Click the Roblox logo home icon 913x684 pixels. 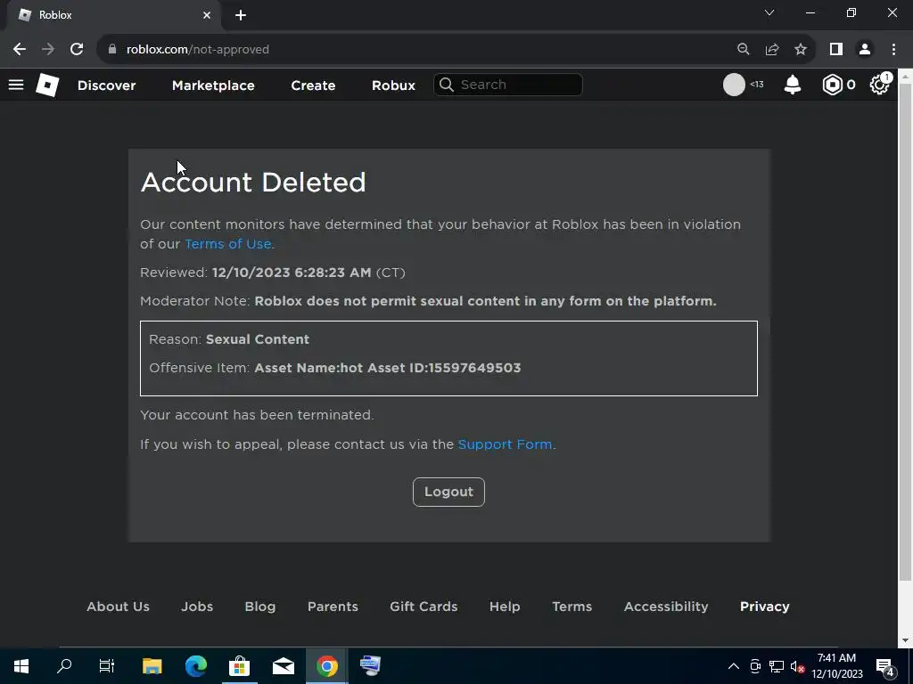pyautogui.click(x=47, y=85)
